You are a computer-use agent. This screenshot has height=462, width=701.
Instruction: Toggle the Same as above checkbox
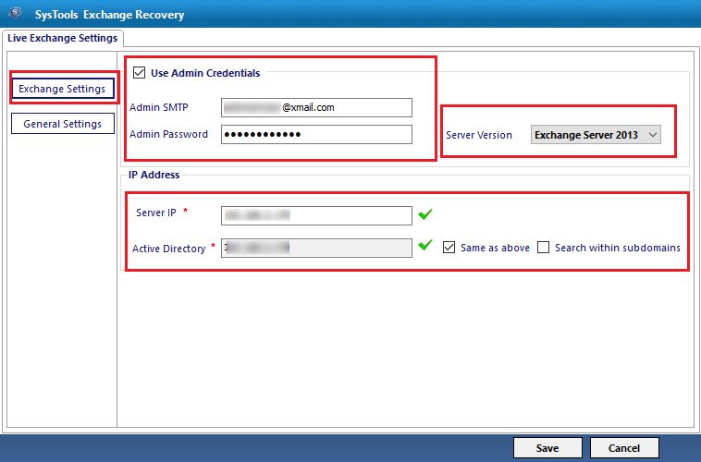tap(449, 247)
